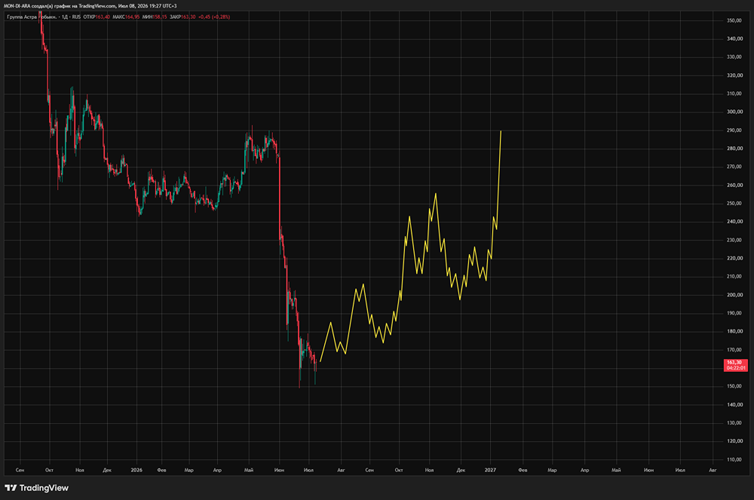The image size is (754, 500).
Task: Click the red current price label 163,30
Action: click(x=735, y=365)
